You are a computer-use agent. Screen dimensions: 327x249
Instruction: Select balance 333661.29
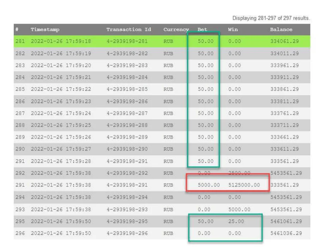[x=284, y=137]
